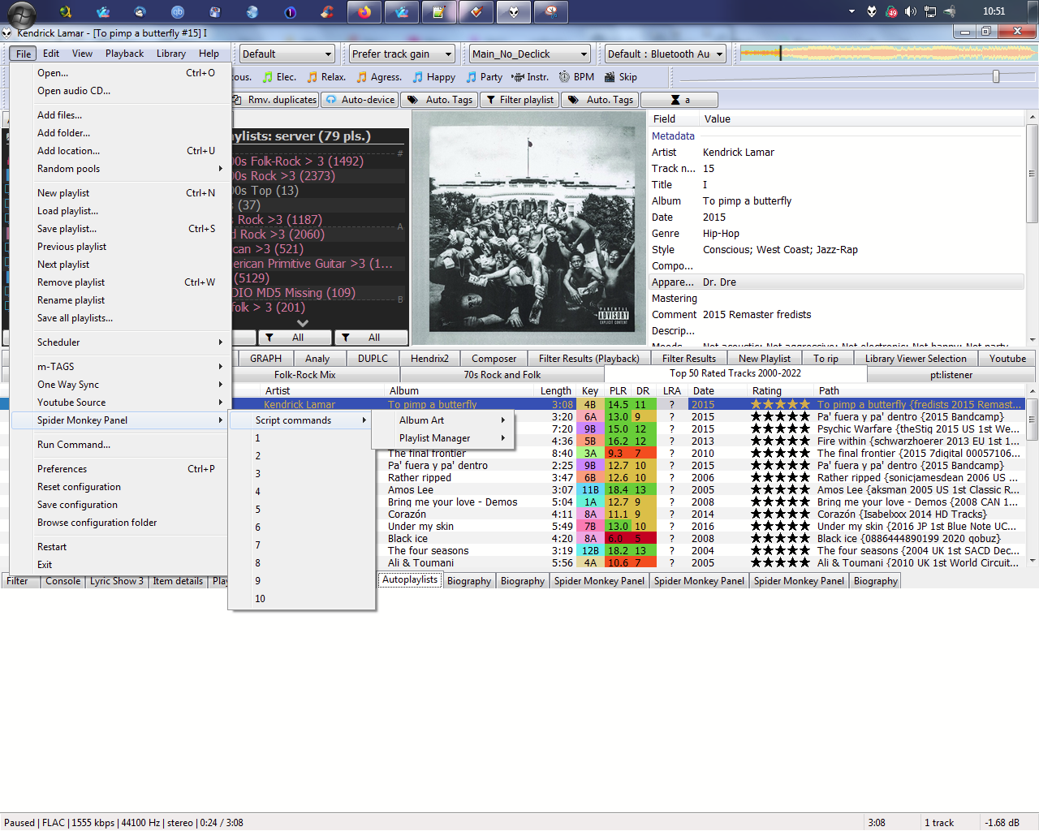Click the foobar2000 alien icon in the taskbar

(x=514, y=12)
